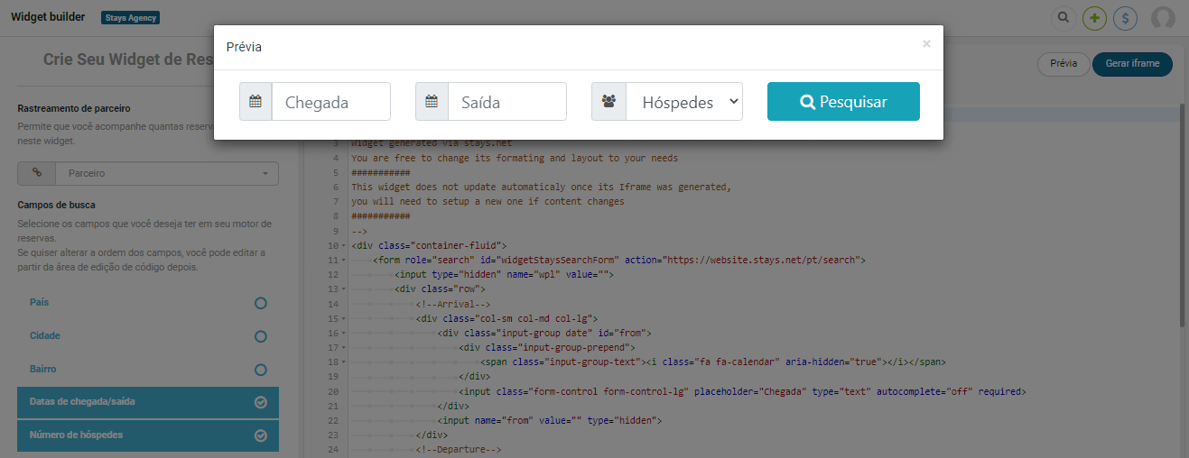Image resolution: width=1189 pixels, height=458 pixels.
Task: Click the Pesquisar button
Action: point(843,102)
